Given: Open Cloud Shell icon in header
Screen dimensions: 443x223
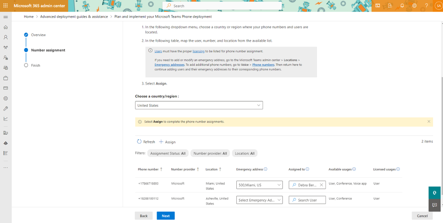Looking at the screenshot, I should click(378, 6).
